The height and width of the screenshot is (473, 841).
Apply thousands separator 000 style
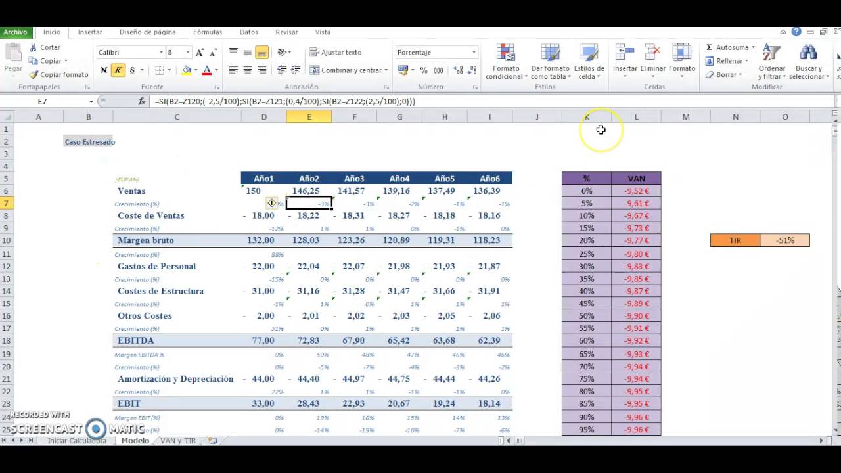[438, 70]
